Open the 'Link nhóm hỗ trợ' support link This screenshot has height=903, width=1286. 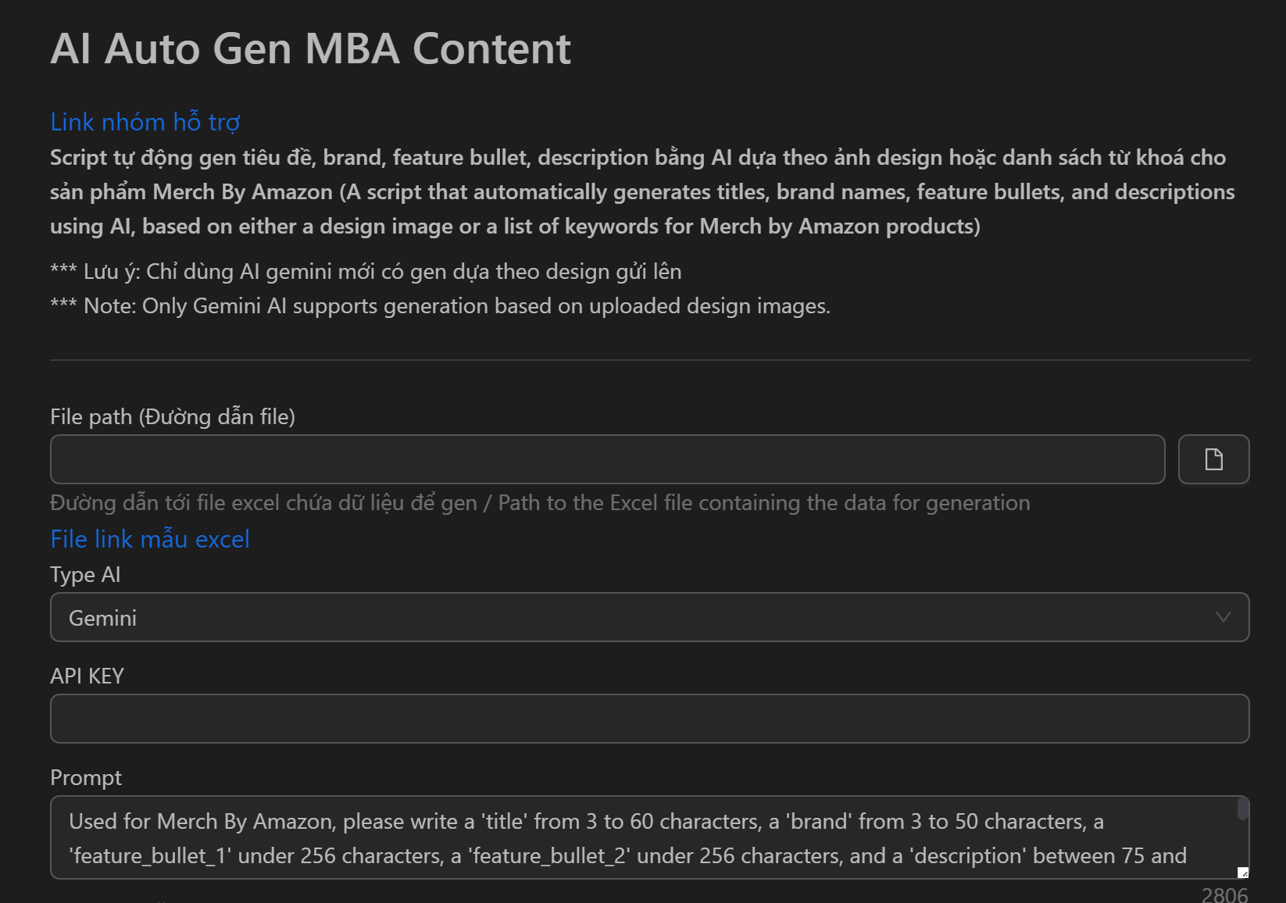click(x=145, y=122)
